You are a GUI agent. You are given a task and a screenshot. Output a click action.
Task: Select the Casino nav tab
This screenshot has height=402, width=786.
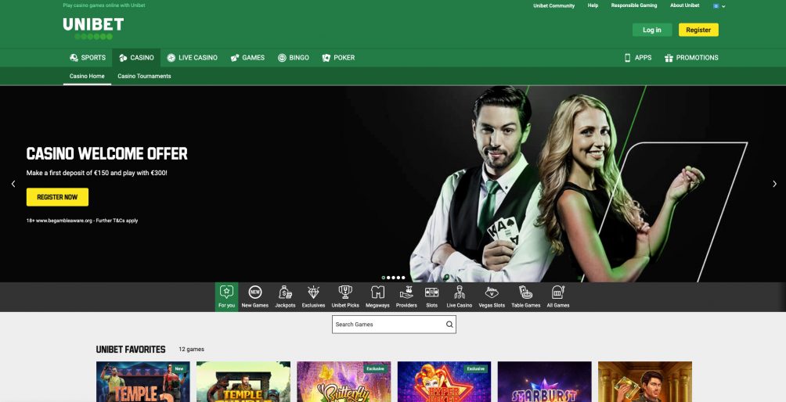pyautogui.click(x=136, y=58)
